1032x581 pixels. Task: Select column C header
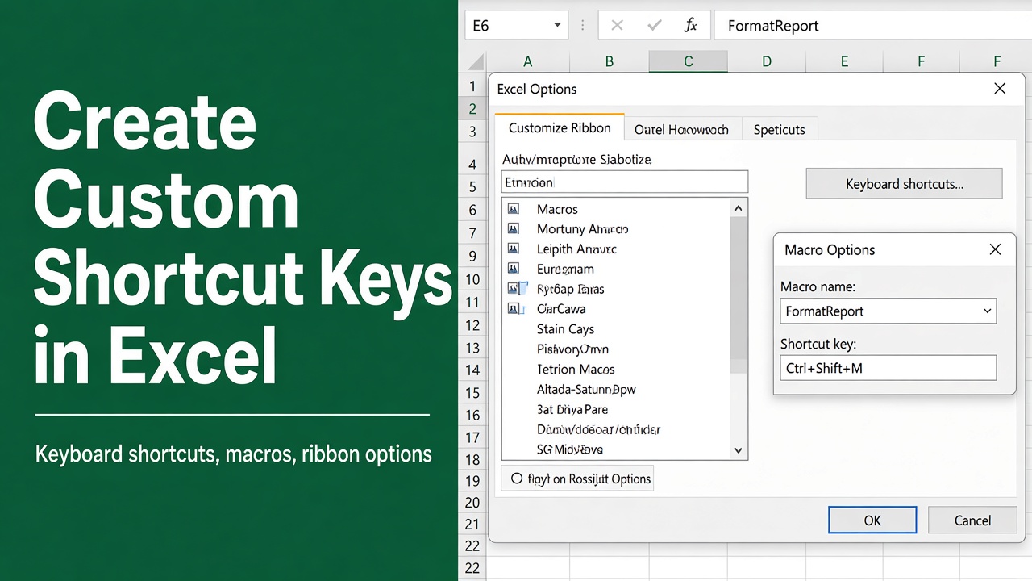coord(688,61)
